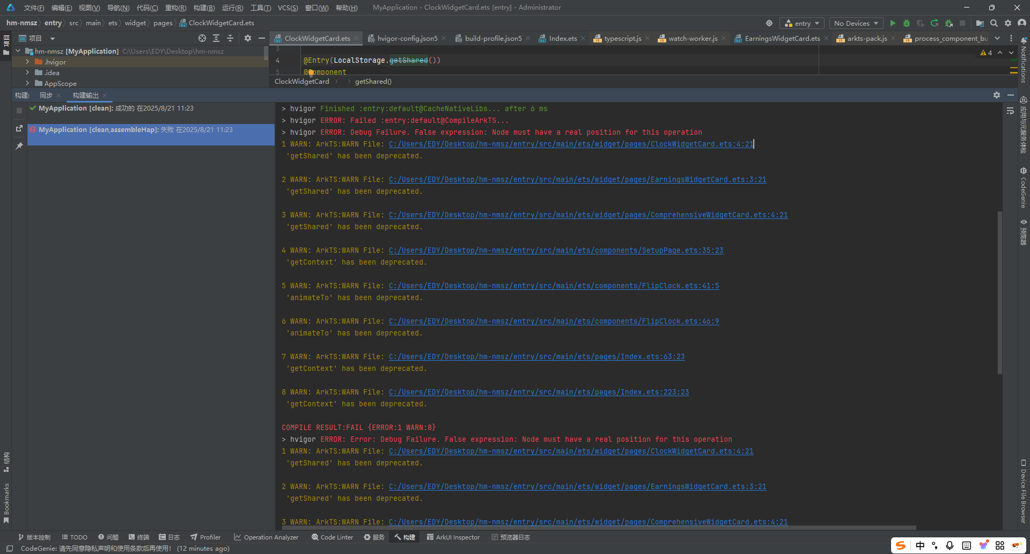The height and width of the screenshot is (554, 1030).
Task: Open ArkUI Inspector tool window
Action: (453, 537)
